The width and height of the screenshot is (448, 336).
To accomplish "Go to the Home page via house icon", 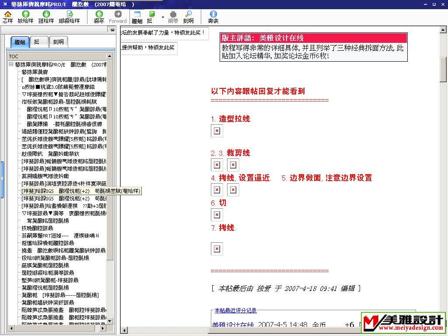I will (8, 17).
